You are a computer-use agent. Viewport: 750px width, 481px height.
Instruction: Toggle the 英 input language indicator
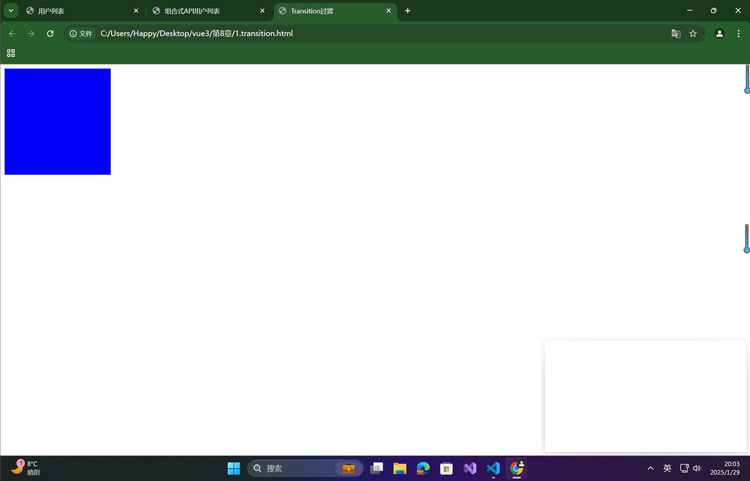(x=667, y=468)
